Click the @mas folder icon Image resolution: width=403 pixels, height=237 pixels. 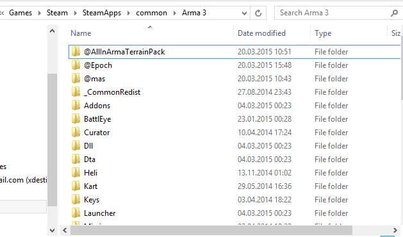coord(76,78)
